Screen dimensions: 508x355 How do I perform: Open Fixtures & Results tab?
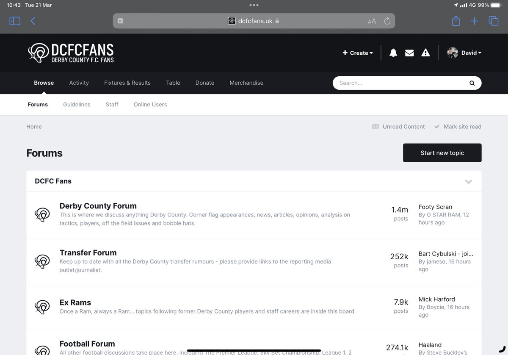[x=127, y=83]
